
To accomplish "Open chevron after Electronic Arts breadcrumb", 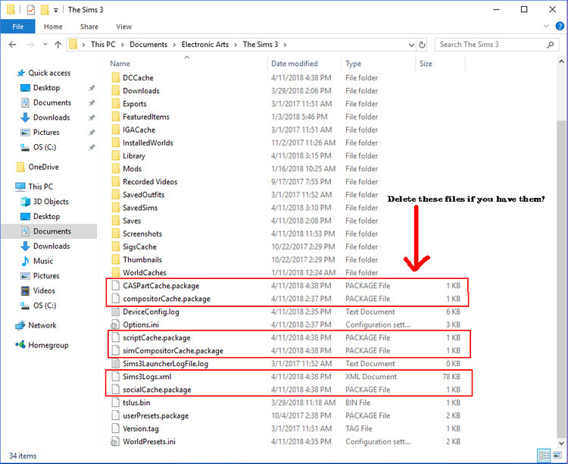I will coord(236,45).
